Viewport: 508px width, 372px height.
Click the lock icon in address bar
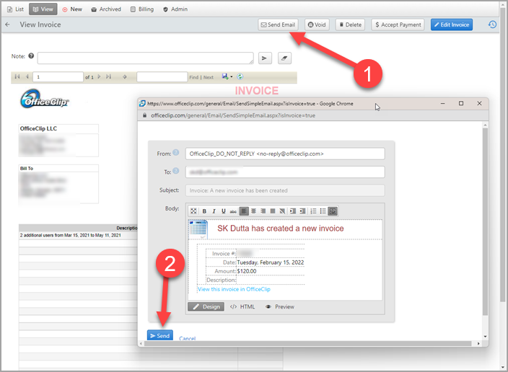[x=145, y=115]
